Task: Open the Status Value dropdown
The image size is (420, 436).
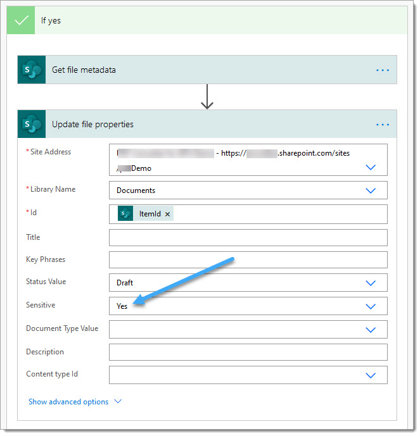Action: (x=371, y=283)
